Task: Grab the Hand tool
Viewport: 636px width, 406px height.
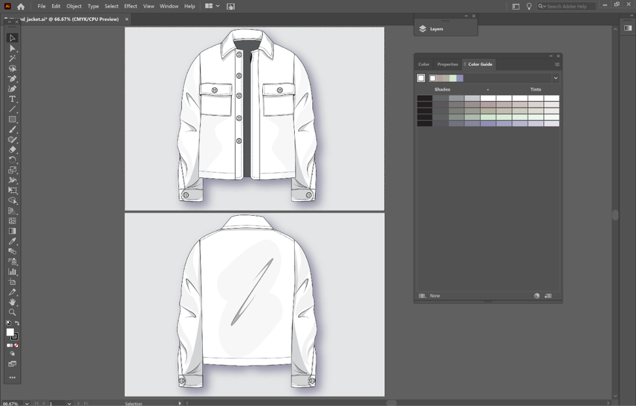Action: [12, 303]
